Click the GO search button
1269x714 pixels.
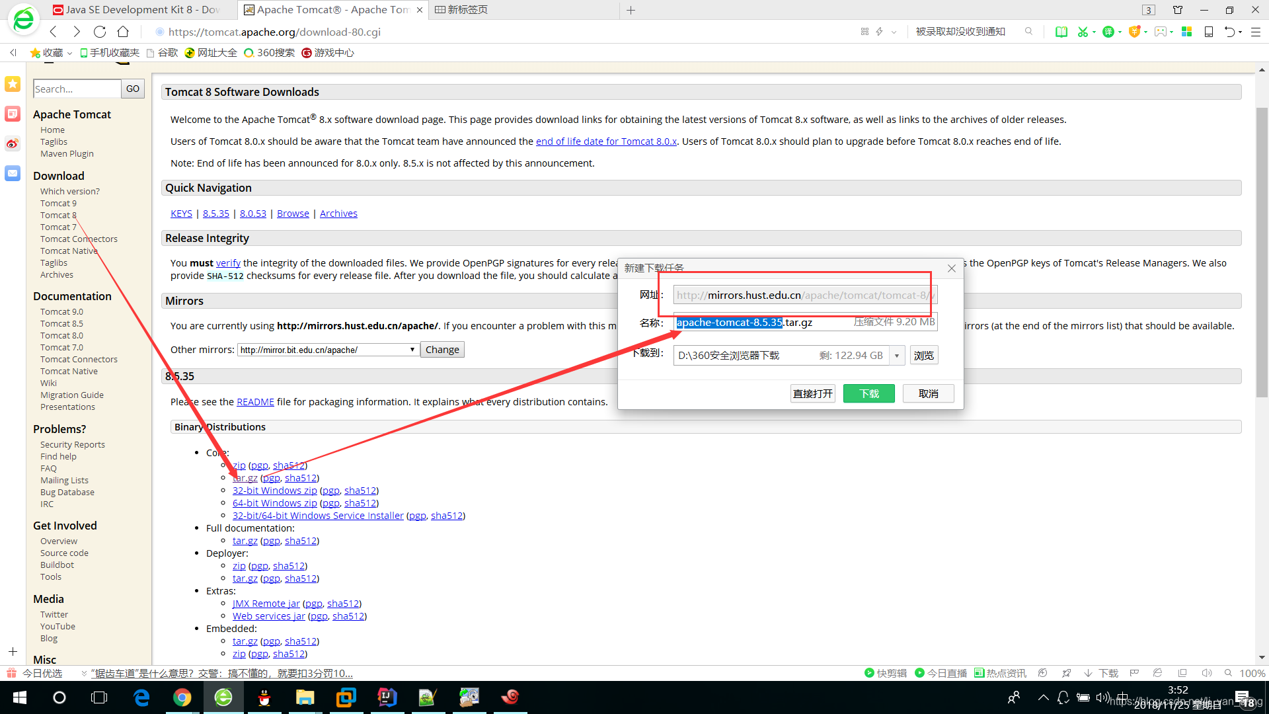[x=133, y=89]
